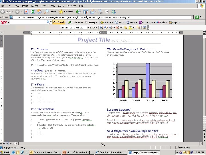Image resolution: width=206 pixels, height=155 pixels.
Task: Open the File menu
Action: pyautogui.click(x=3, y=6)
